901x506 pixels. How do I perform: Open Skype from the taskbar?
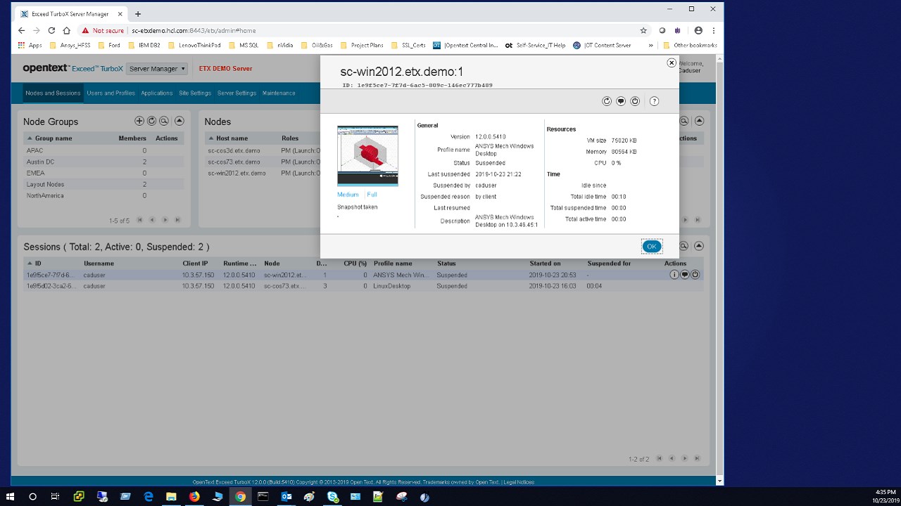click(332, 496)
